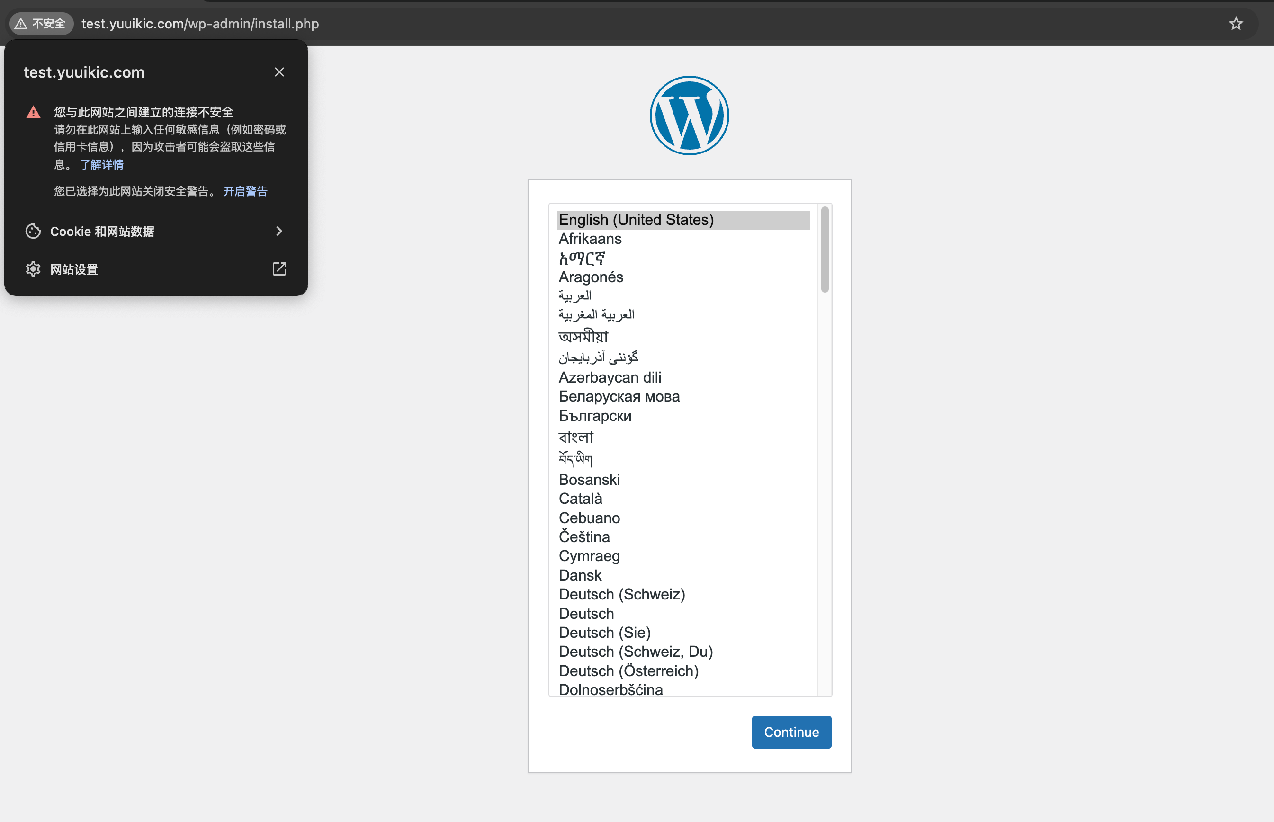Click the language list scrollbar thumb

click(825, 250)
